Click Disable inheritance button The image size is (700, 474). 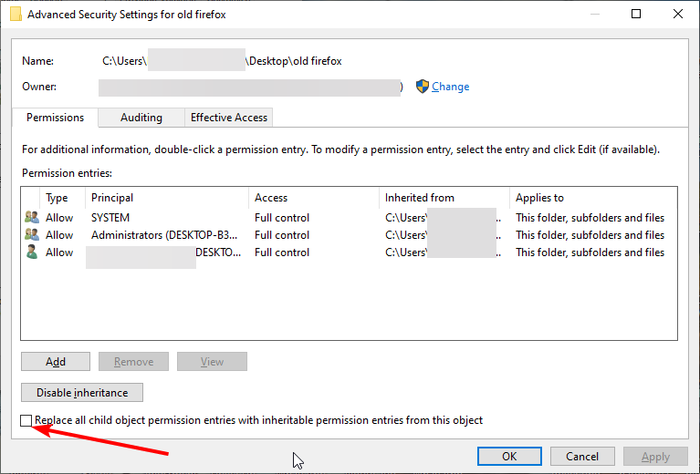(82, 392)
